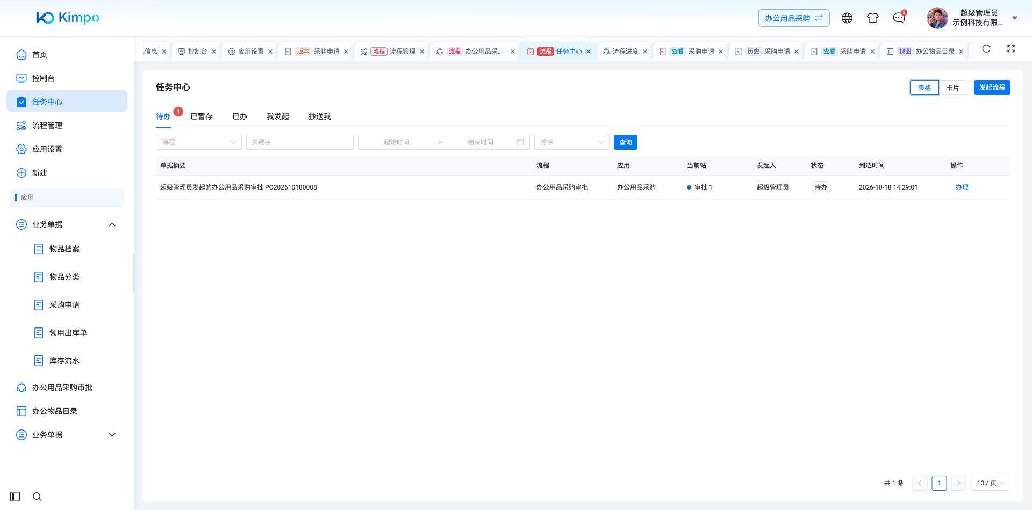Switch to 卡片 view
This screenshot has height=510, width=1032.
coord(953,88)
